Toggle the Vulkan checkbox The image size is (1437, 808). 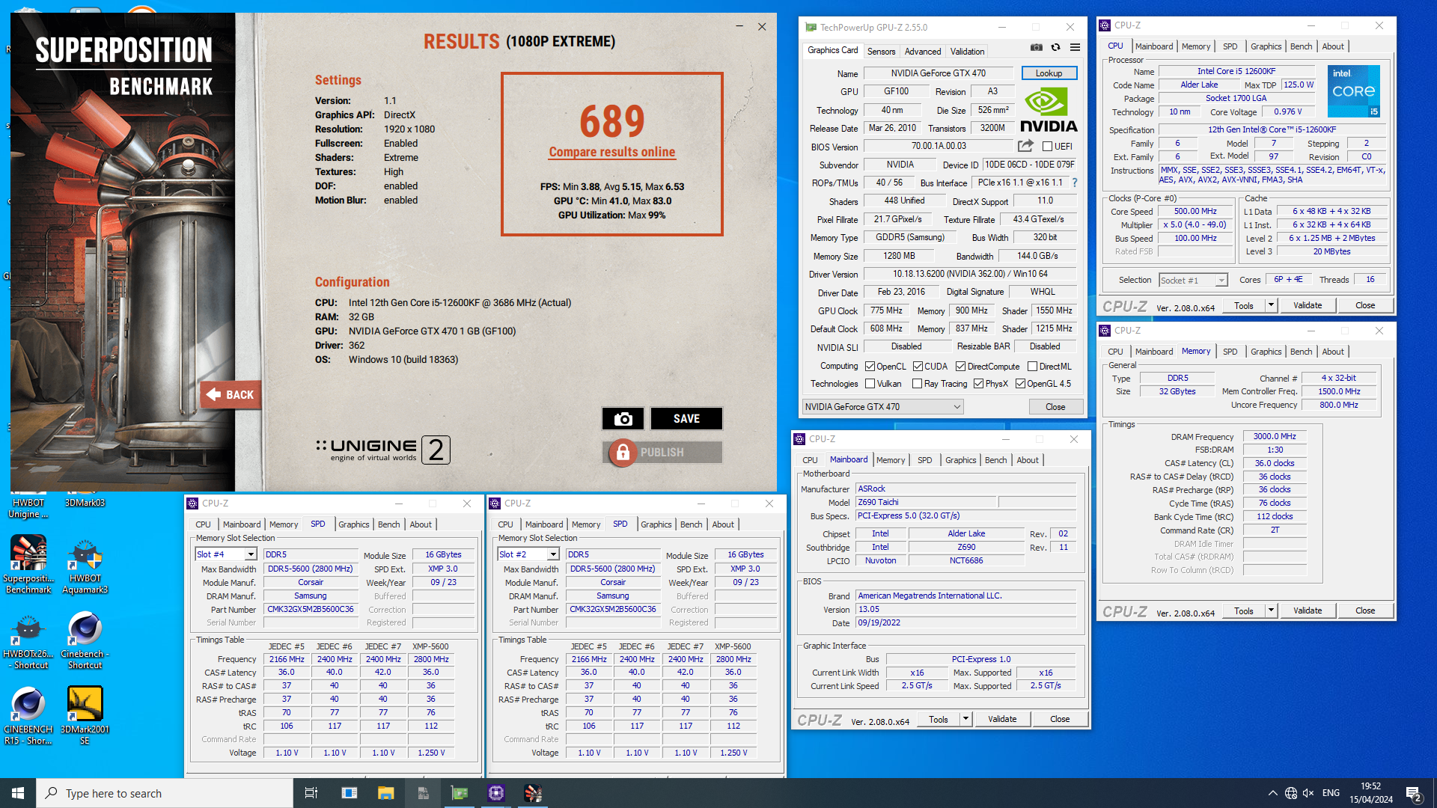(x=870, y=384)
